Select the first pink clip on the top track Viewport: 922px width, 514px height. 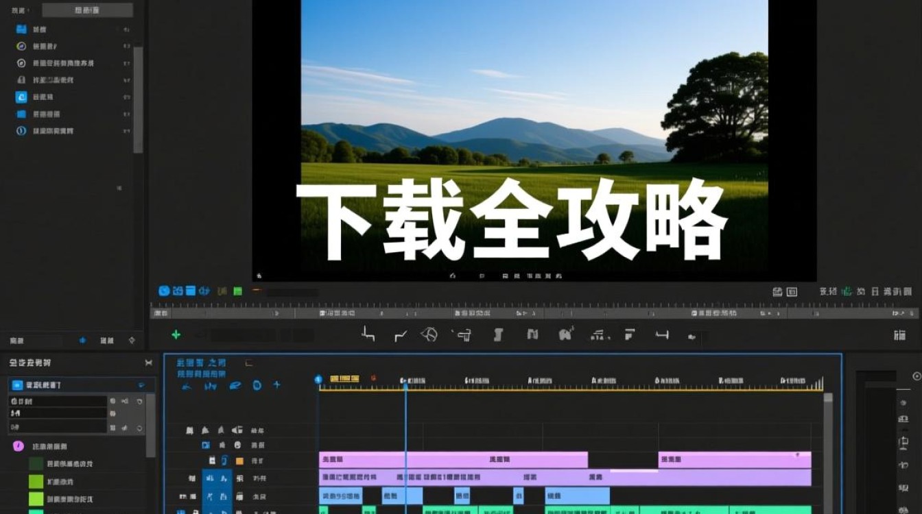pyautogui.click(x=453, y=460)
